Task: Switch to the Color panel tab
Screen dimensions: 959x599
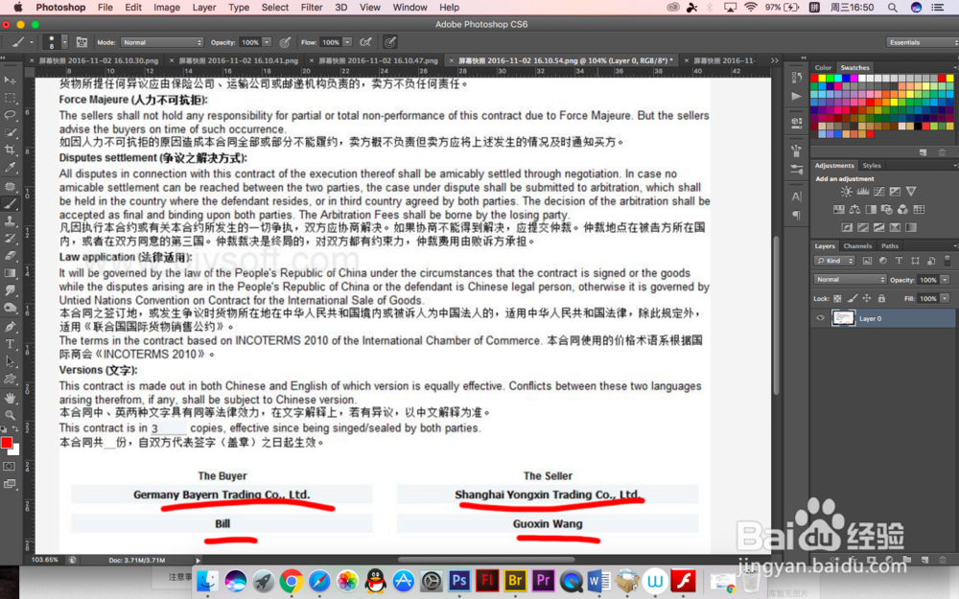Action: click(823, 68)
